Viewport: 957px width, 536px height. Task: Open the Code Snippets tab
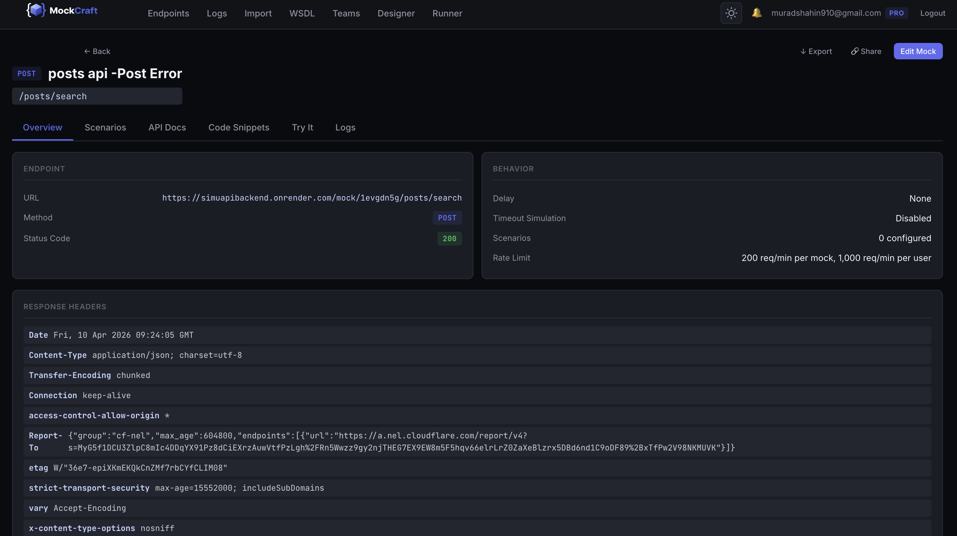click(x=238, y=128)
